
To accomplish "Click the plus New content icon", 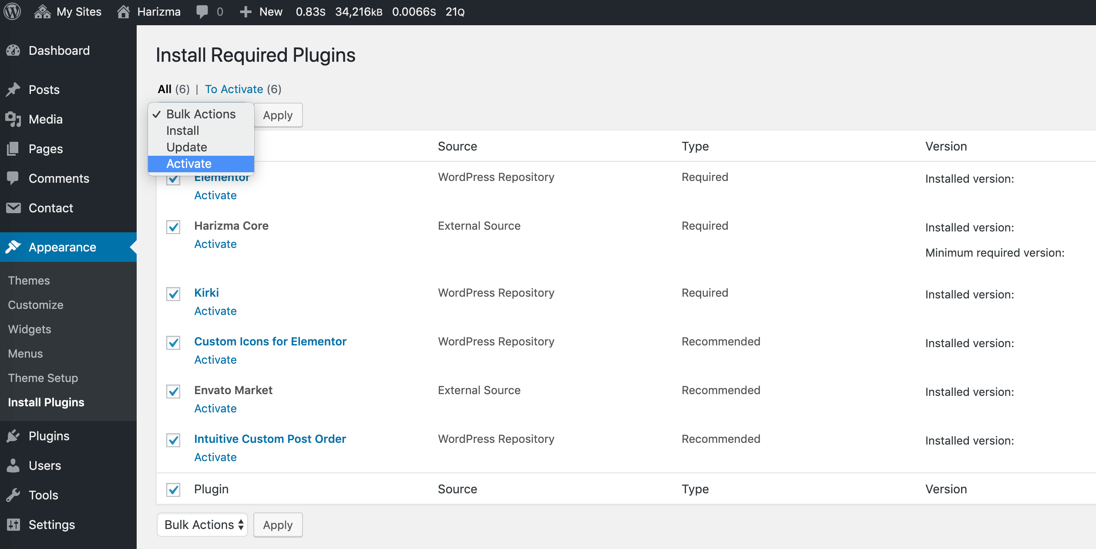I will (x=245, y=12).
